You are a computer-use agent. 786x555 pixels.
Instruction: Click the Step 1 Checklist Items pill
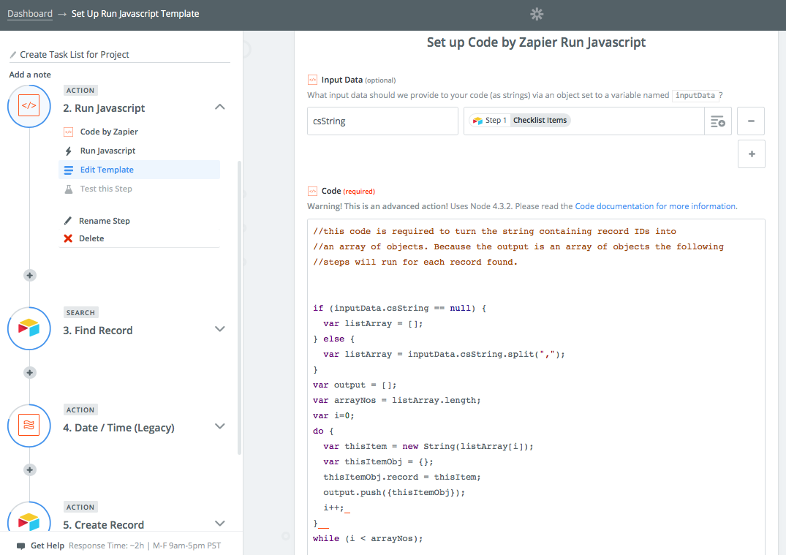click(x=520, y=121)
